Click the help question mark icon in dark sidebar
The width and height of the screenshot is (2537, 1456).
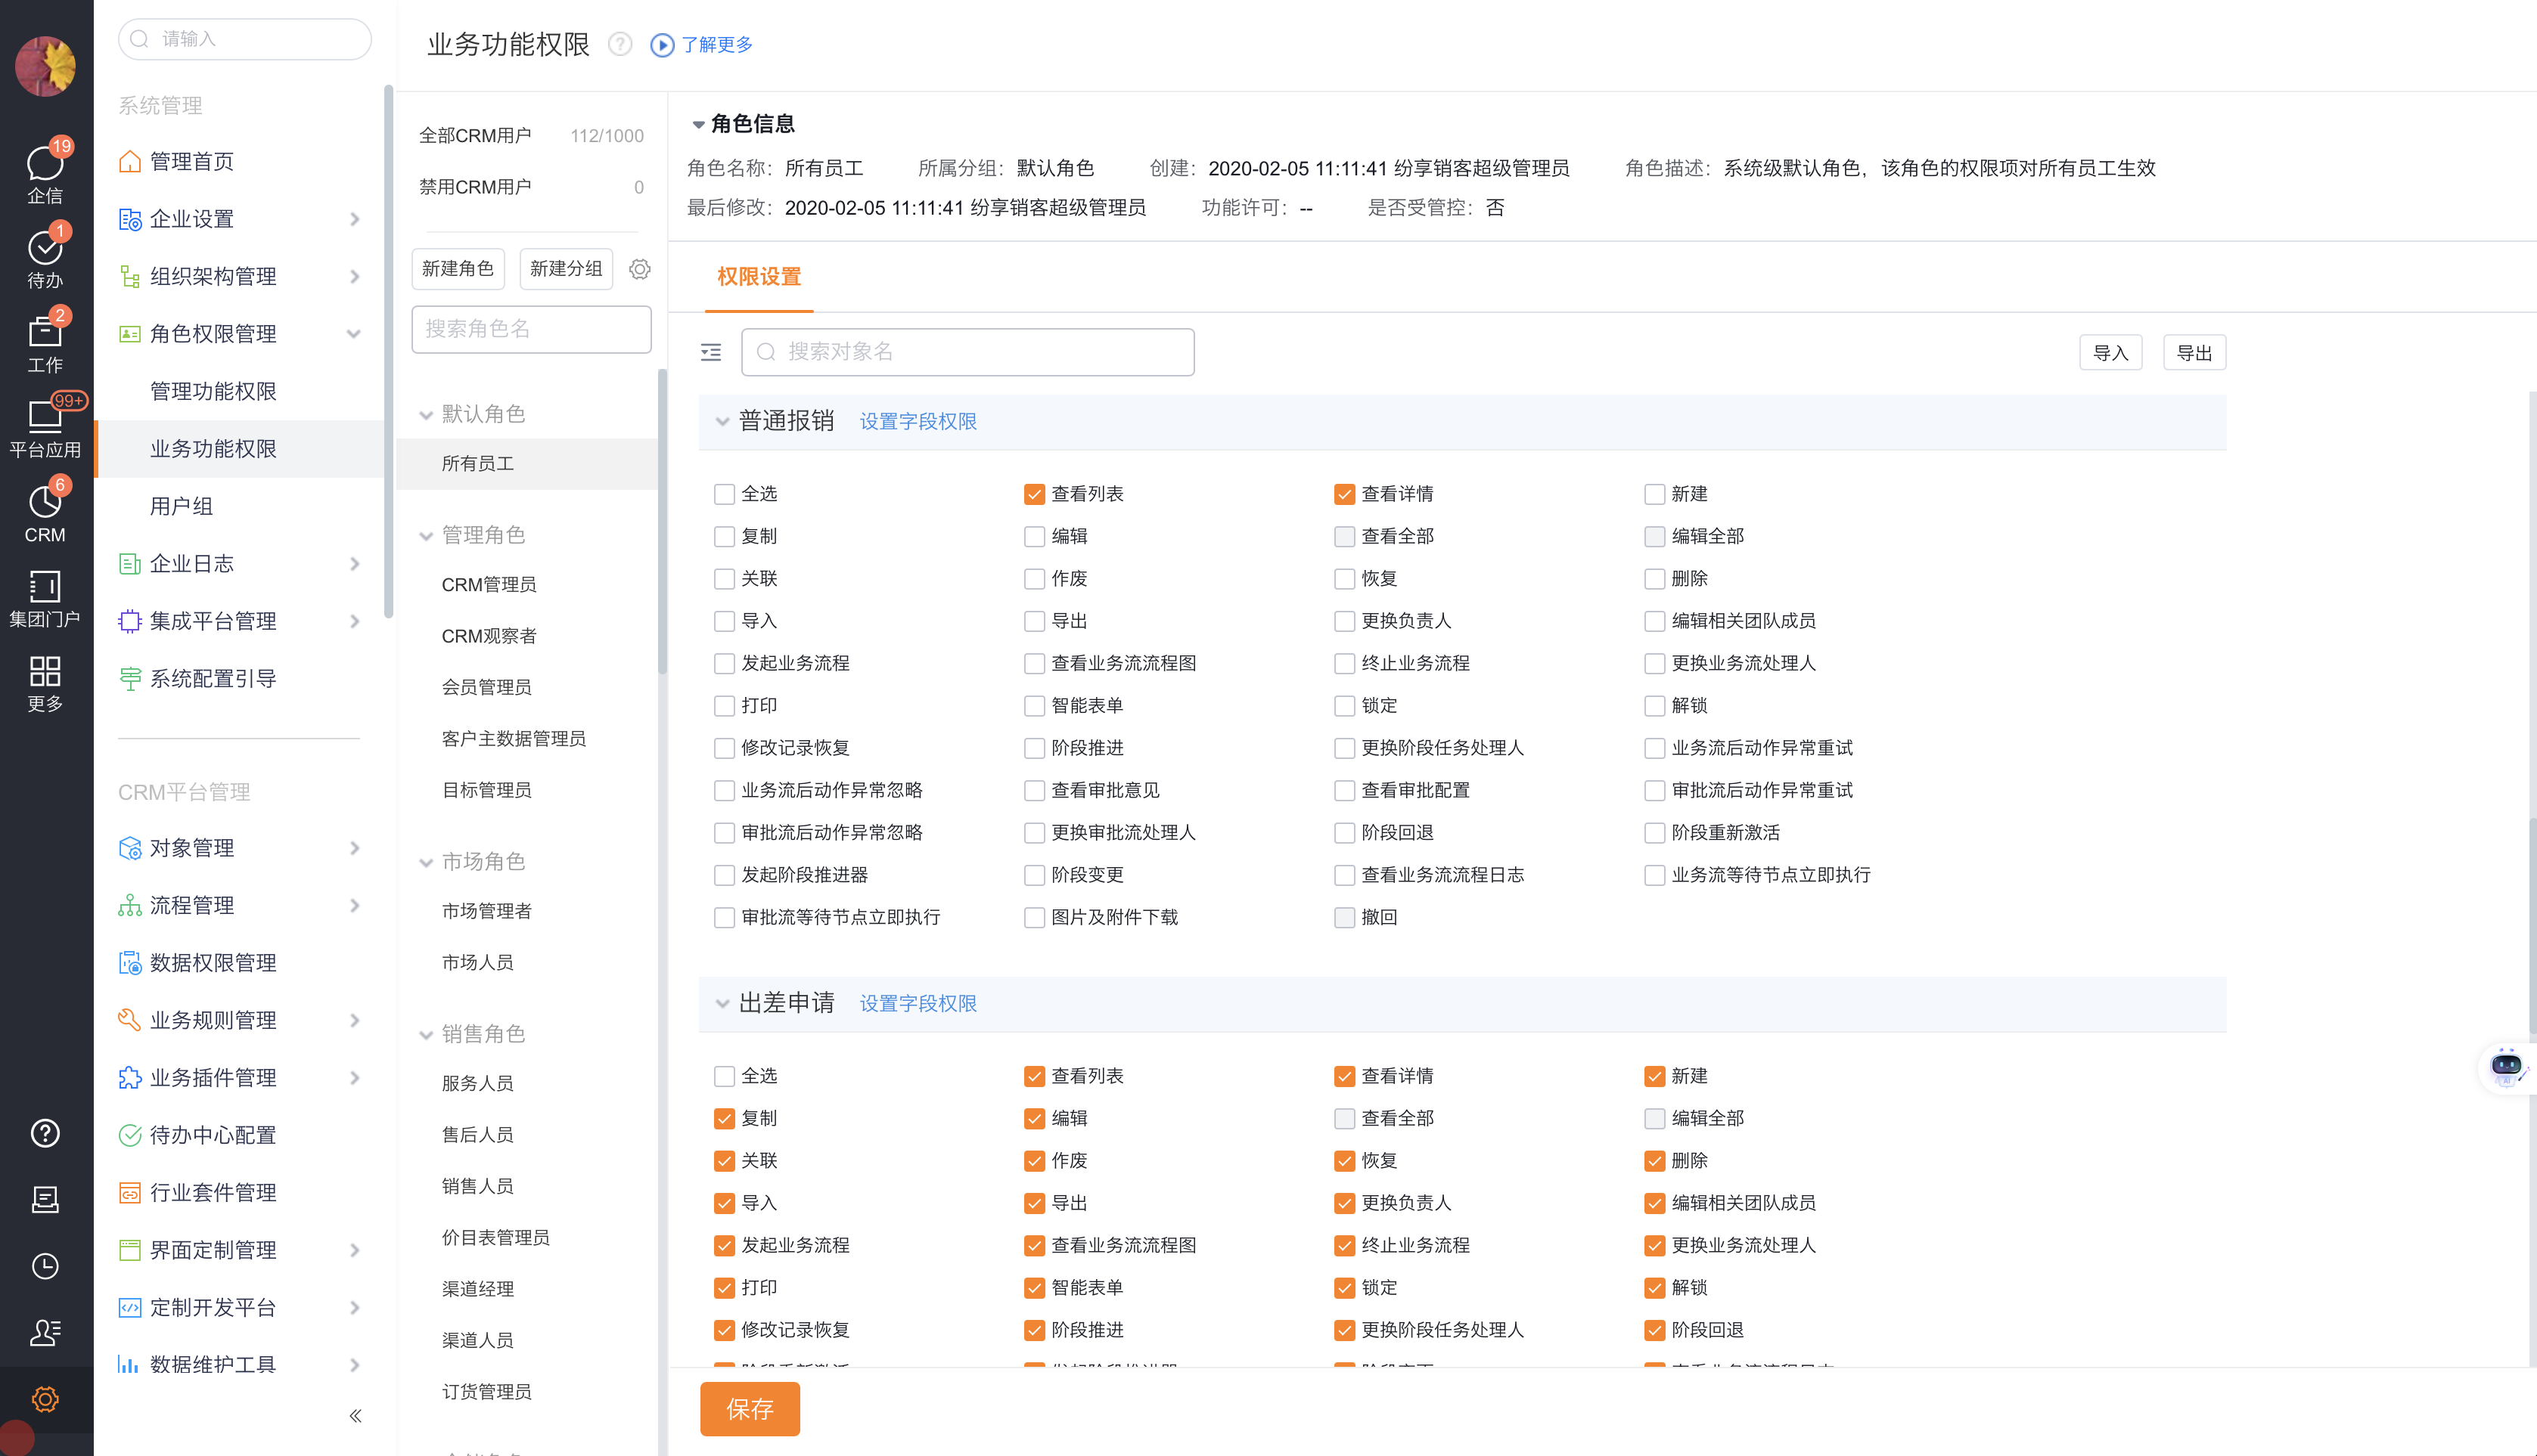point(45,1133)
